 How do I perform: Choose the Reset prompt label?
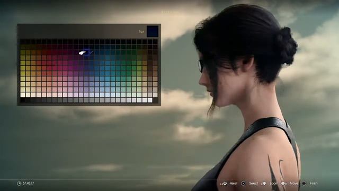pyautogui.click(x=234, y=184)
